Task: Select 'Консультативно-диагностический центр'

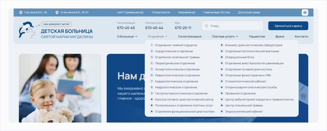Action: point(184,100)
